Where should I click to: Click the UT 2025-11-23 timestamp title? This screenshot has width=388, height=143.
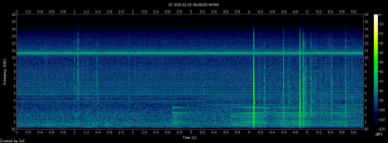pyautogui.click(x=194, y=5)
